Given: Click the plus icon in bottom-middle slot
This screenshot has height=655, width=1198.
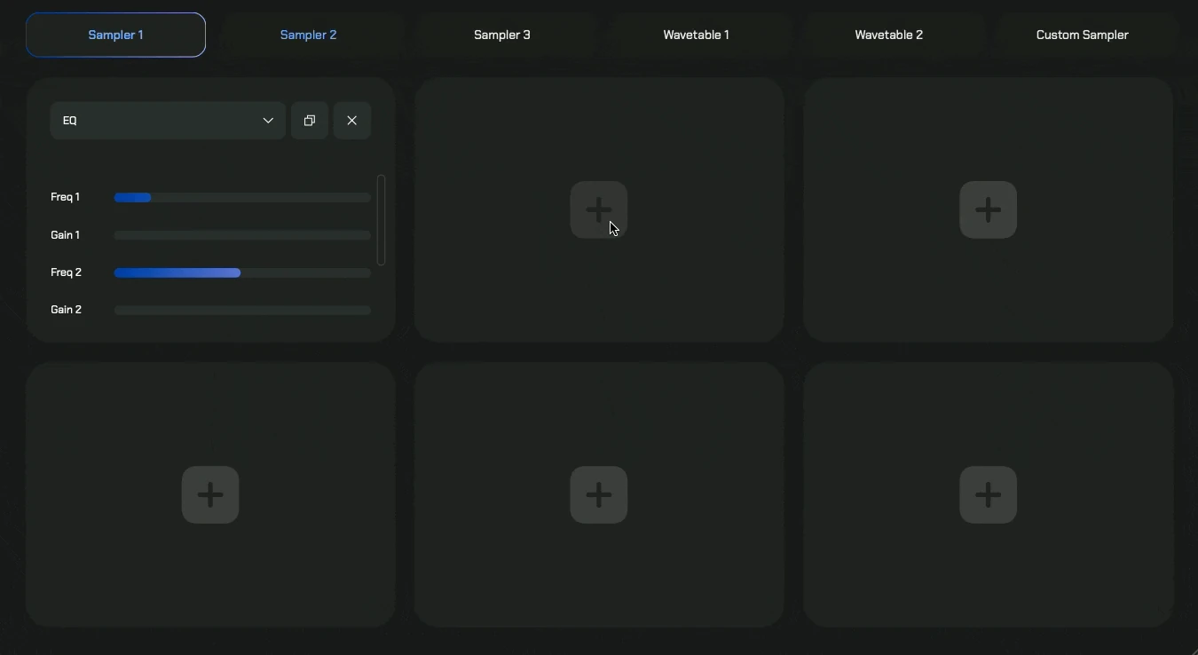Looking at the screenshot, I should click(599, 495).
